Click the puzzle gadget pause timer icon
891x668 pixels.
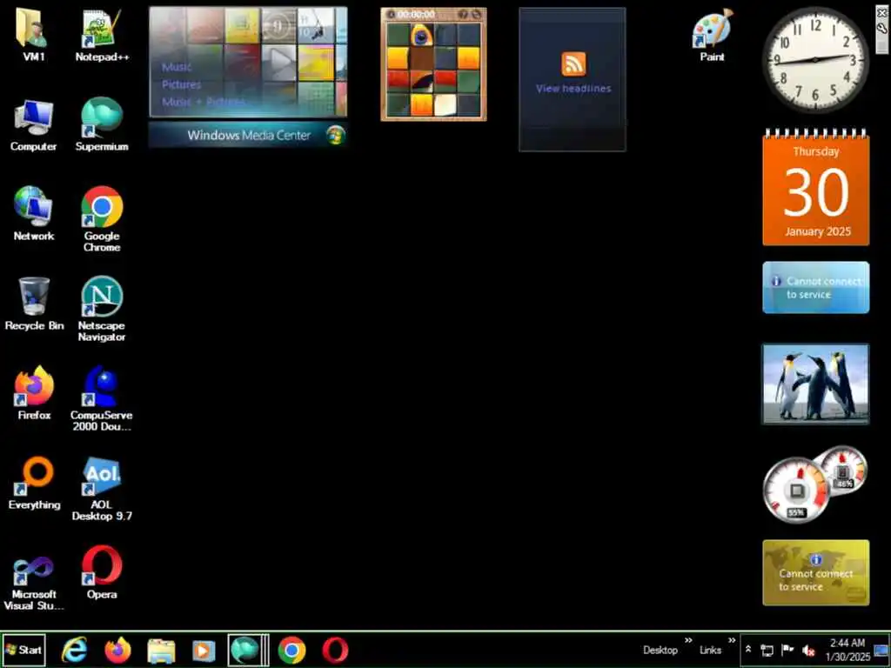click(x=391, y=14)
